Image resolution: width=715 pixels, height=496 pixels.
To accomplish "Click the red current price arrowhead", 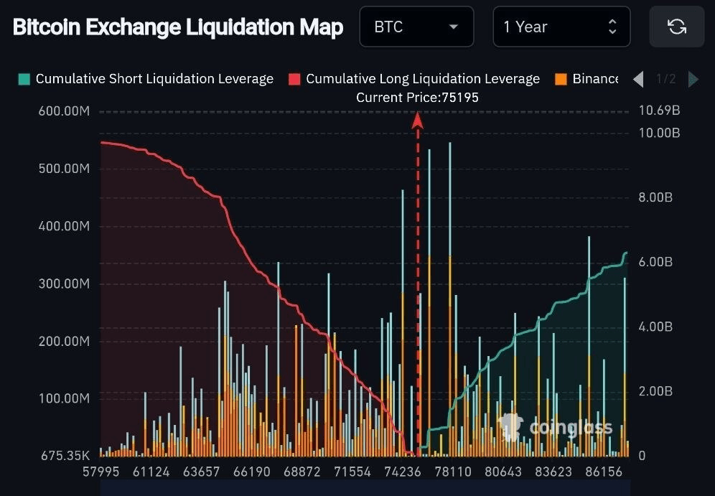I will (417, 121).
